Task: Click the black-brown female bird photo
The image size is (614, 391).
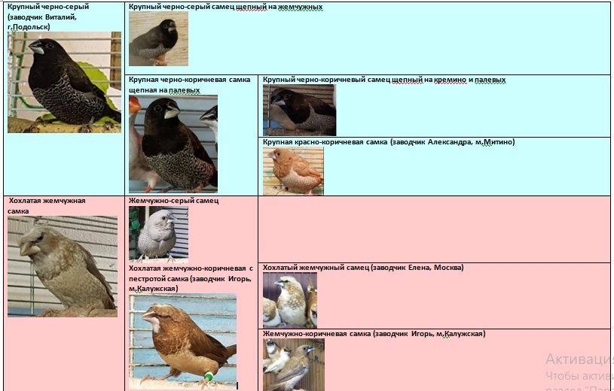Action: click(173, 143)
